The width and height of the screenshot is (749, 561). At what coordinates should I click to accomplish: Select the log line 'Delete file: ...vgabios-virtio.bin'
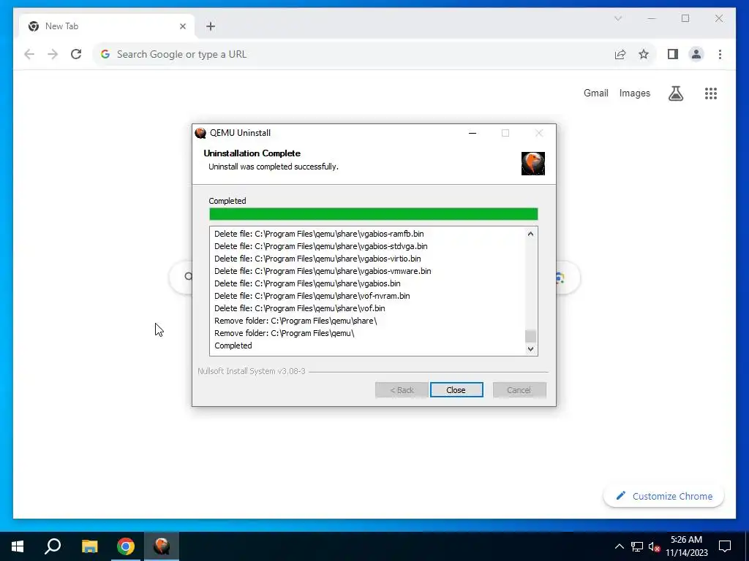(317, 259)
